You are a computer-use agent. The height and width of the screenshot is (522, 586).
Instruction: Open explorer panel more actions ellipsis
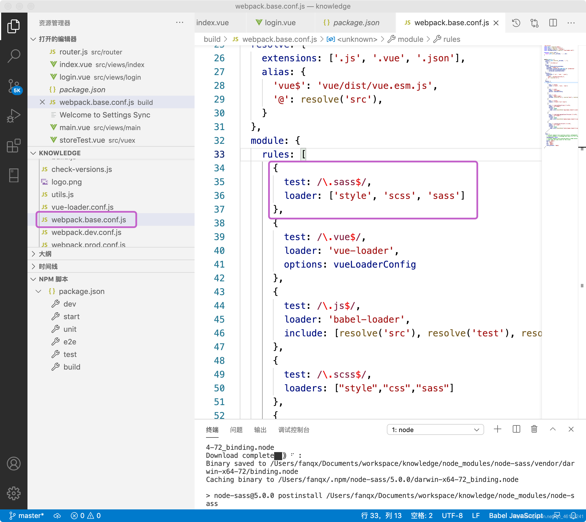coord(180,22)
